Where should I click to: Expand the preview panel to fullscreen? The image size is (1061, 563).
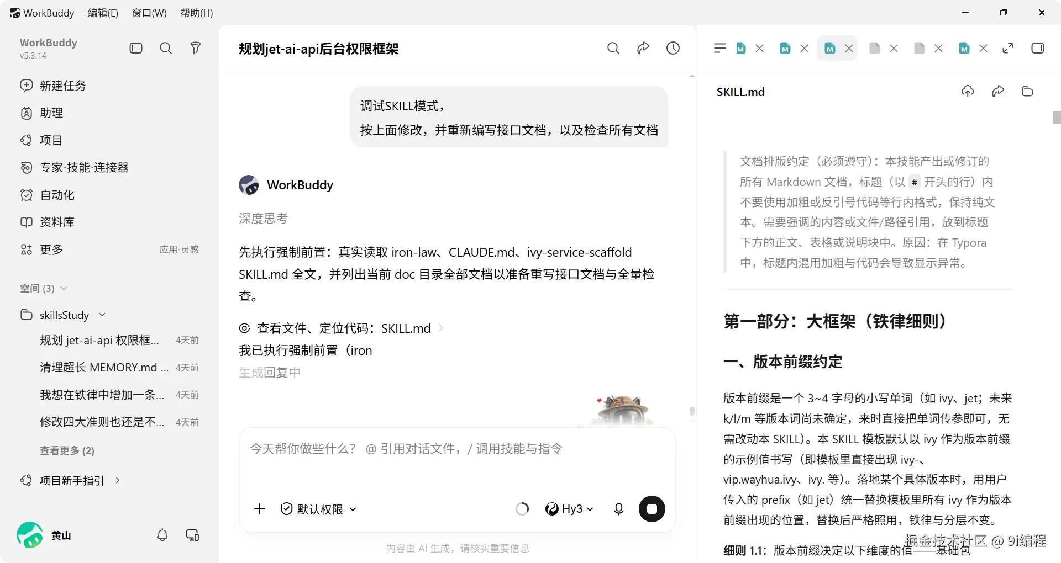tap(1008, 48)
